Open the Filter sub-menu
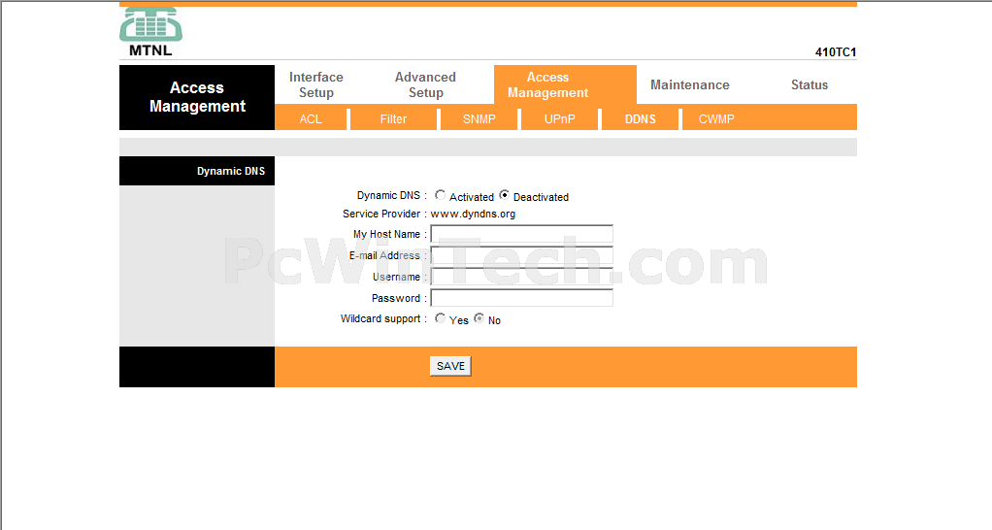992x530 pixels. 393,118
